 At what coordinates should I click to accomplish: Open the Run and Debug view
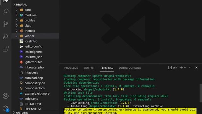pos(6,36)
